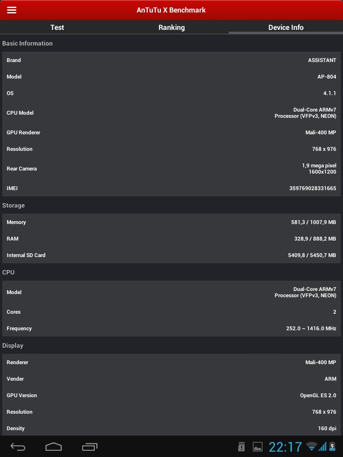Tap the Android back navigation icon
This screenshot has height=457, width=343.
click(x=18, y=446)
